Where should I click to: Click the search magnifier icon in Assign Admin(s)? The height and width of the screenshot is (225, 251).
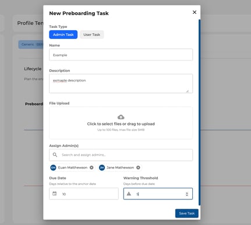(55, 155)
